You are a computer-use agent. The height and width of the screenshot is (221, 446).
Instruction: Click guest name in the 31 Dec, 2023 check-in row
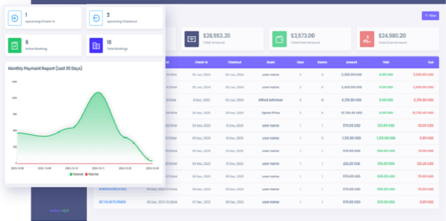[271, 100]
